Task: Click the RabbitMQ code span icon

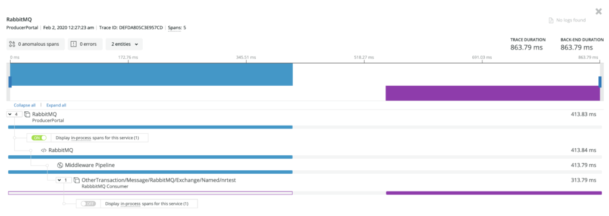Action: coord(44,150)
